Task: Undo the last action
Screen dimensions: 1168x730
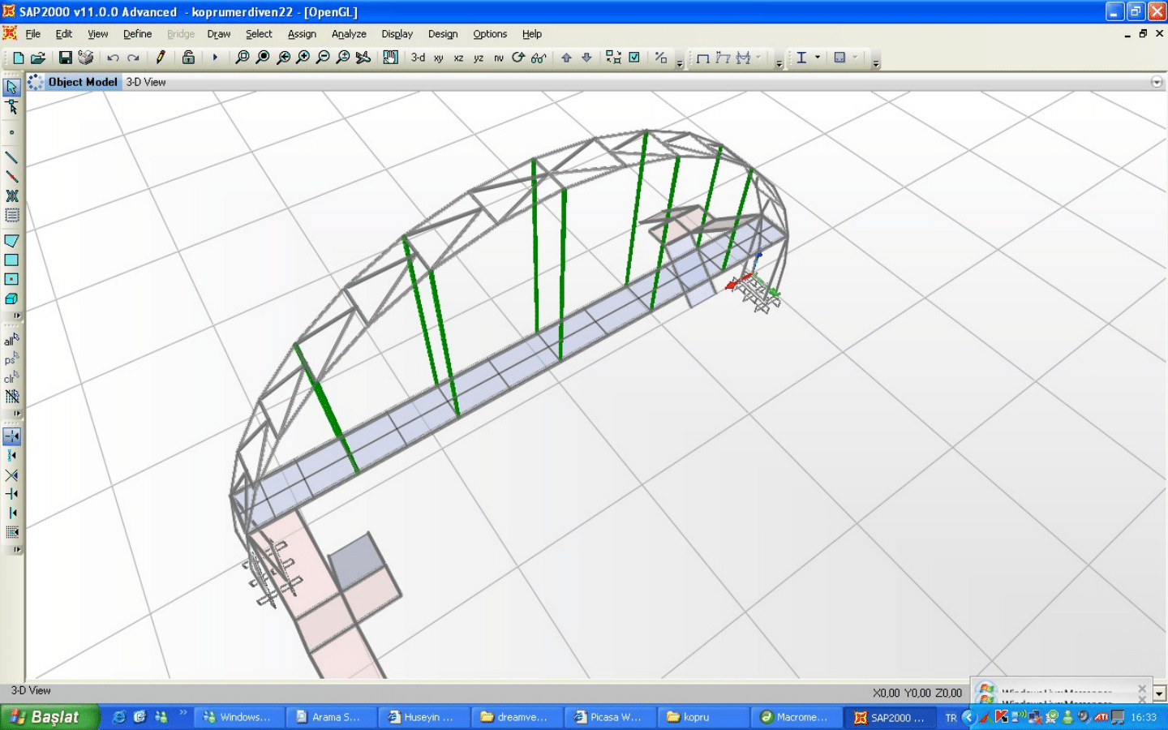Action: [113, 58]
